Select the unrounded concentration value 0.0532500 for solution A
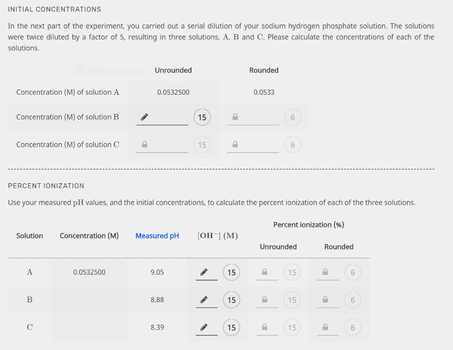The image size is (453, 350). [173, 92]
